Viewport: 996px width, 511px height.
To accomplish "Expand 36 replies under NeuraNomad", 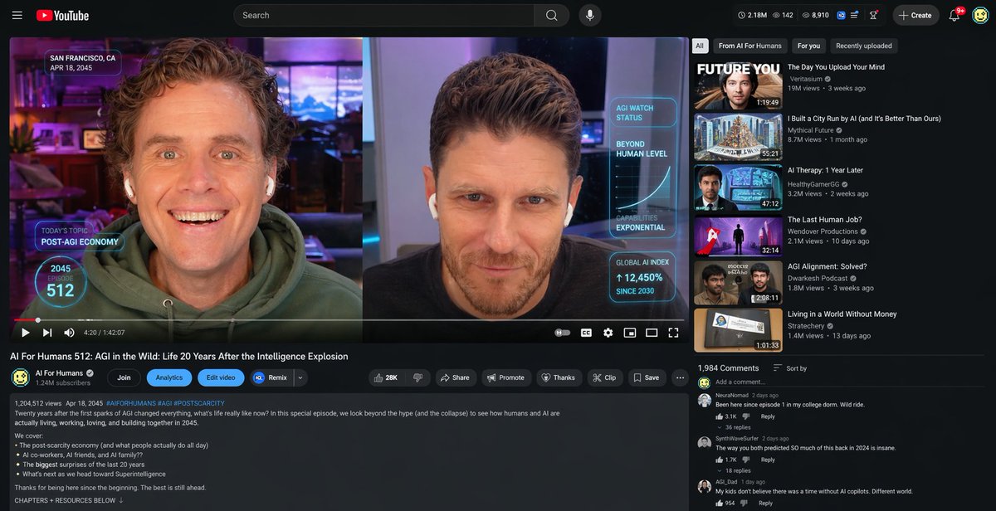I will (733, 427).
